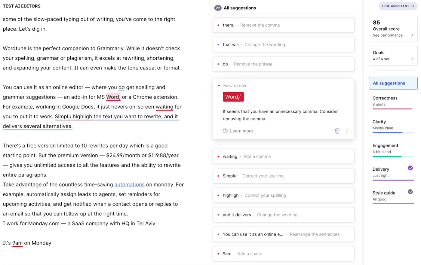Dismiss the Word punctuation suggestion via trash icon
421x265 pixels.
tap(337, 131)
